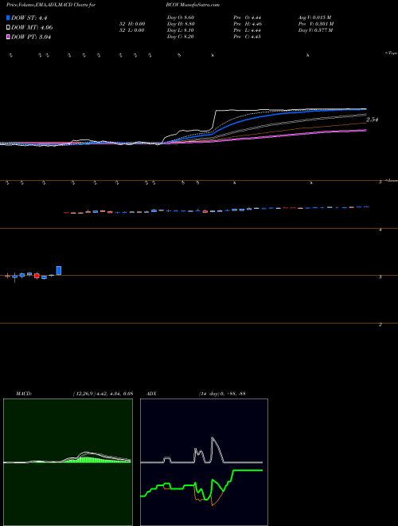Screen dimensions: 398x526
Task: Click the price axis label '5'
Action: [380, 183]
